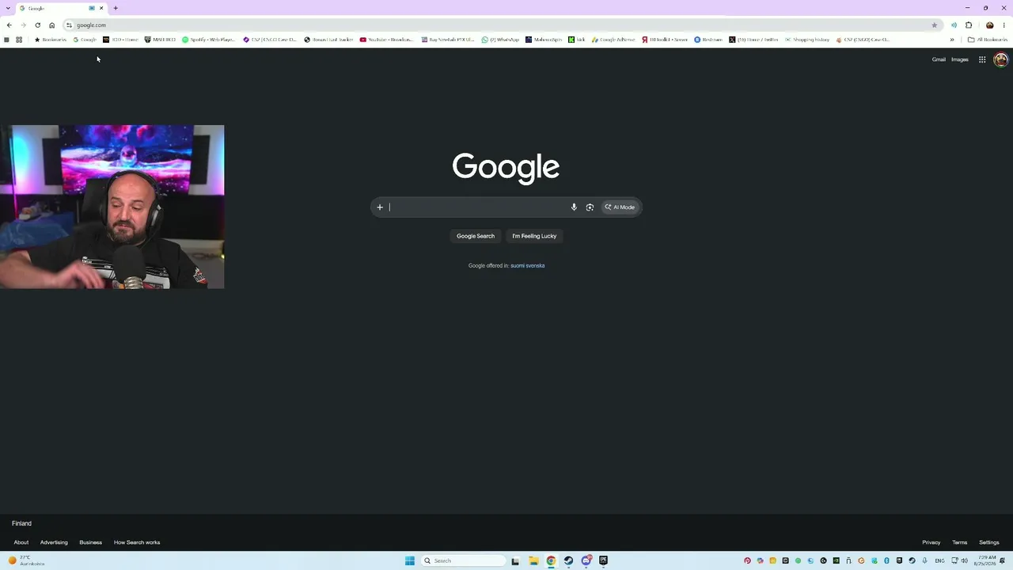This screenshot has width=1013, height=570.
Task: Open the Bookmarks folder on the bookmarks bar
Action: [51, 40]
